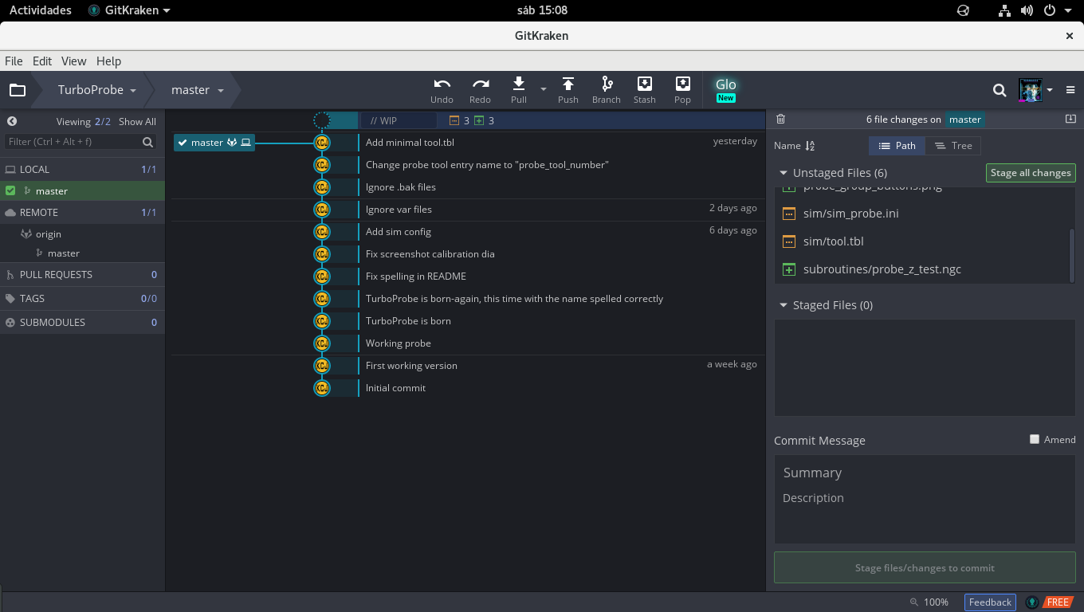Screen dimensions: 1084x612
Task: Switch file view to Path
Action: 897,146
